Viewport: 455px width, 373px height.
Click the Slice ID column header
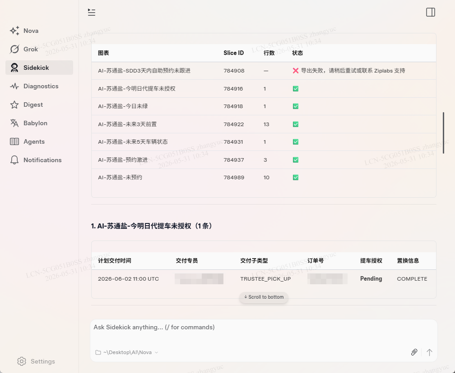coord(234,53)
